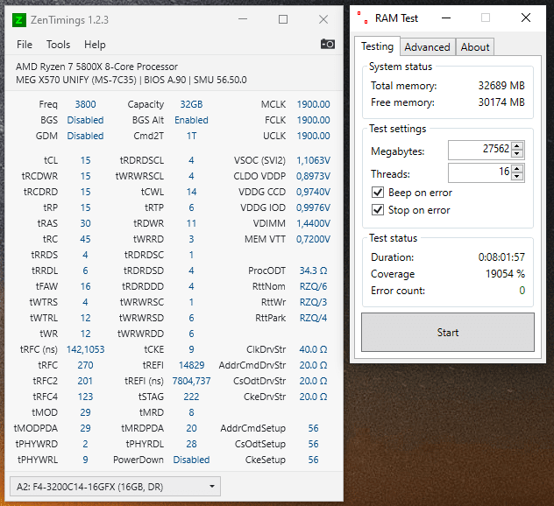Click the UCLK value 1900.00
This screenshot has width=554, height=506.
[x=313, y=136]
